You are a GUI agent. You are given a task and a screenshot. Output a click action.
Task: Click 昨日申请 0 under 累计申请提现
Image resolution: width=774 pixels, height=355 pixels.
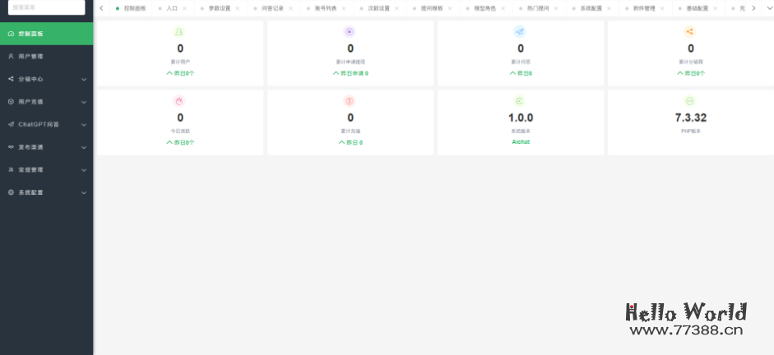point(350,73)
